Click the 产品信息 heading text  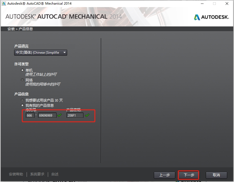tap(21, 94)
